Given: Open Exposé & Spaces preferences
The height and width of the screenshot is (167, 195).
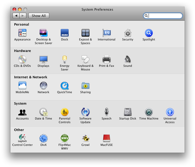Looking at the screenshot, I should (86, 33).
